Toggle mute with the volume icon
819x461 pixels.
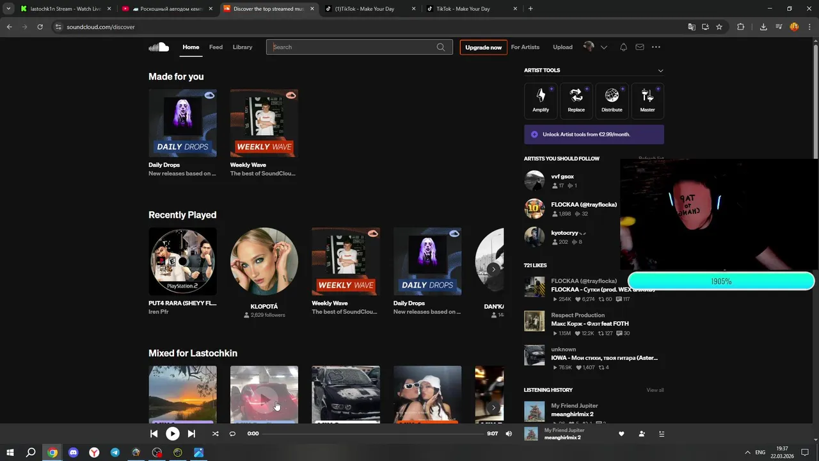coord(509,433)
